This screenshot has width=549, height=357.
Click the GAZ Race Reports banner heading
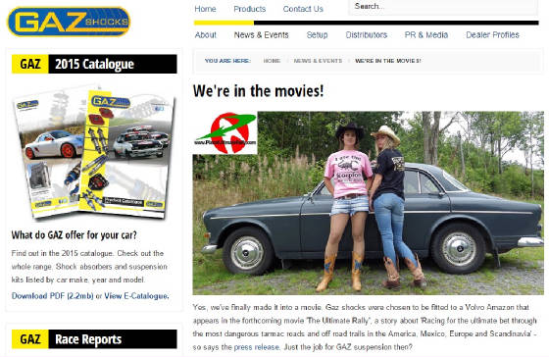94,338
